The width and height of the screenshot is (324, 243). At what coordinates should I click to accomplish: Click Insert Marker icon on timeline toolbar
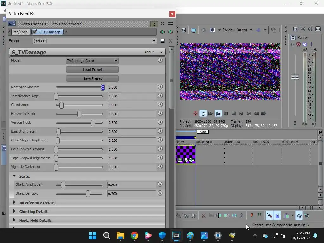[252, 215]
